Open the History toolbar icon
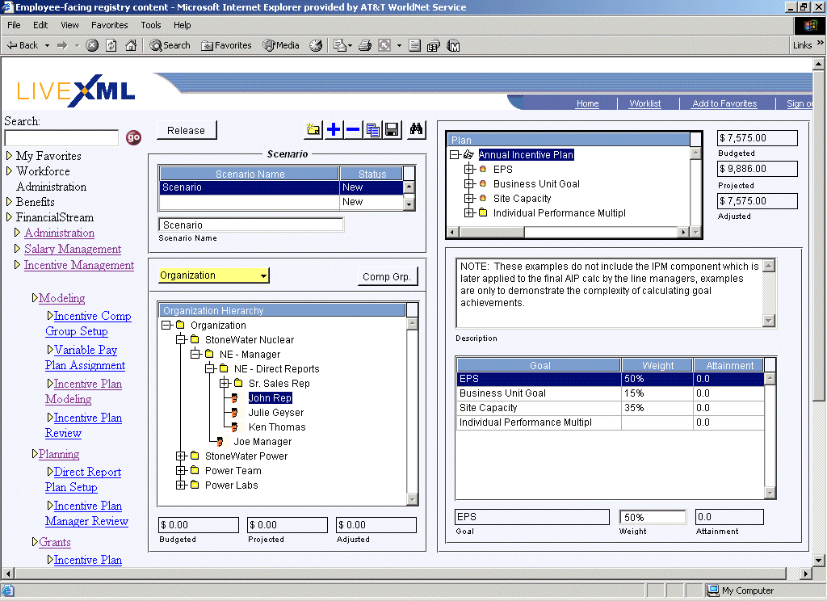Image resolution: width=827 pixels, height=601 pixels. [316, 45]
